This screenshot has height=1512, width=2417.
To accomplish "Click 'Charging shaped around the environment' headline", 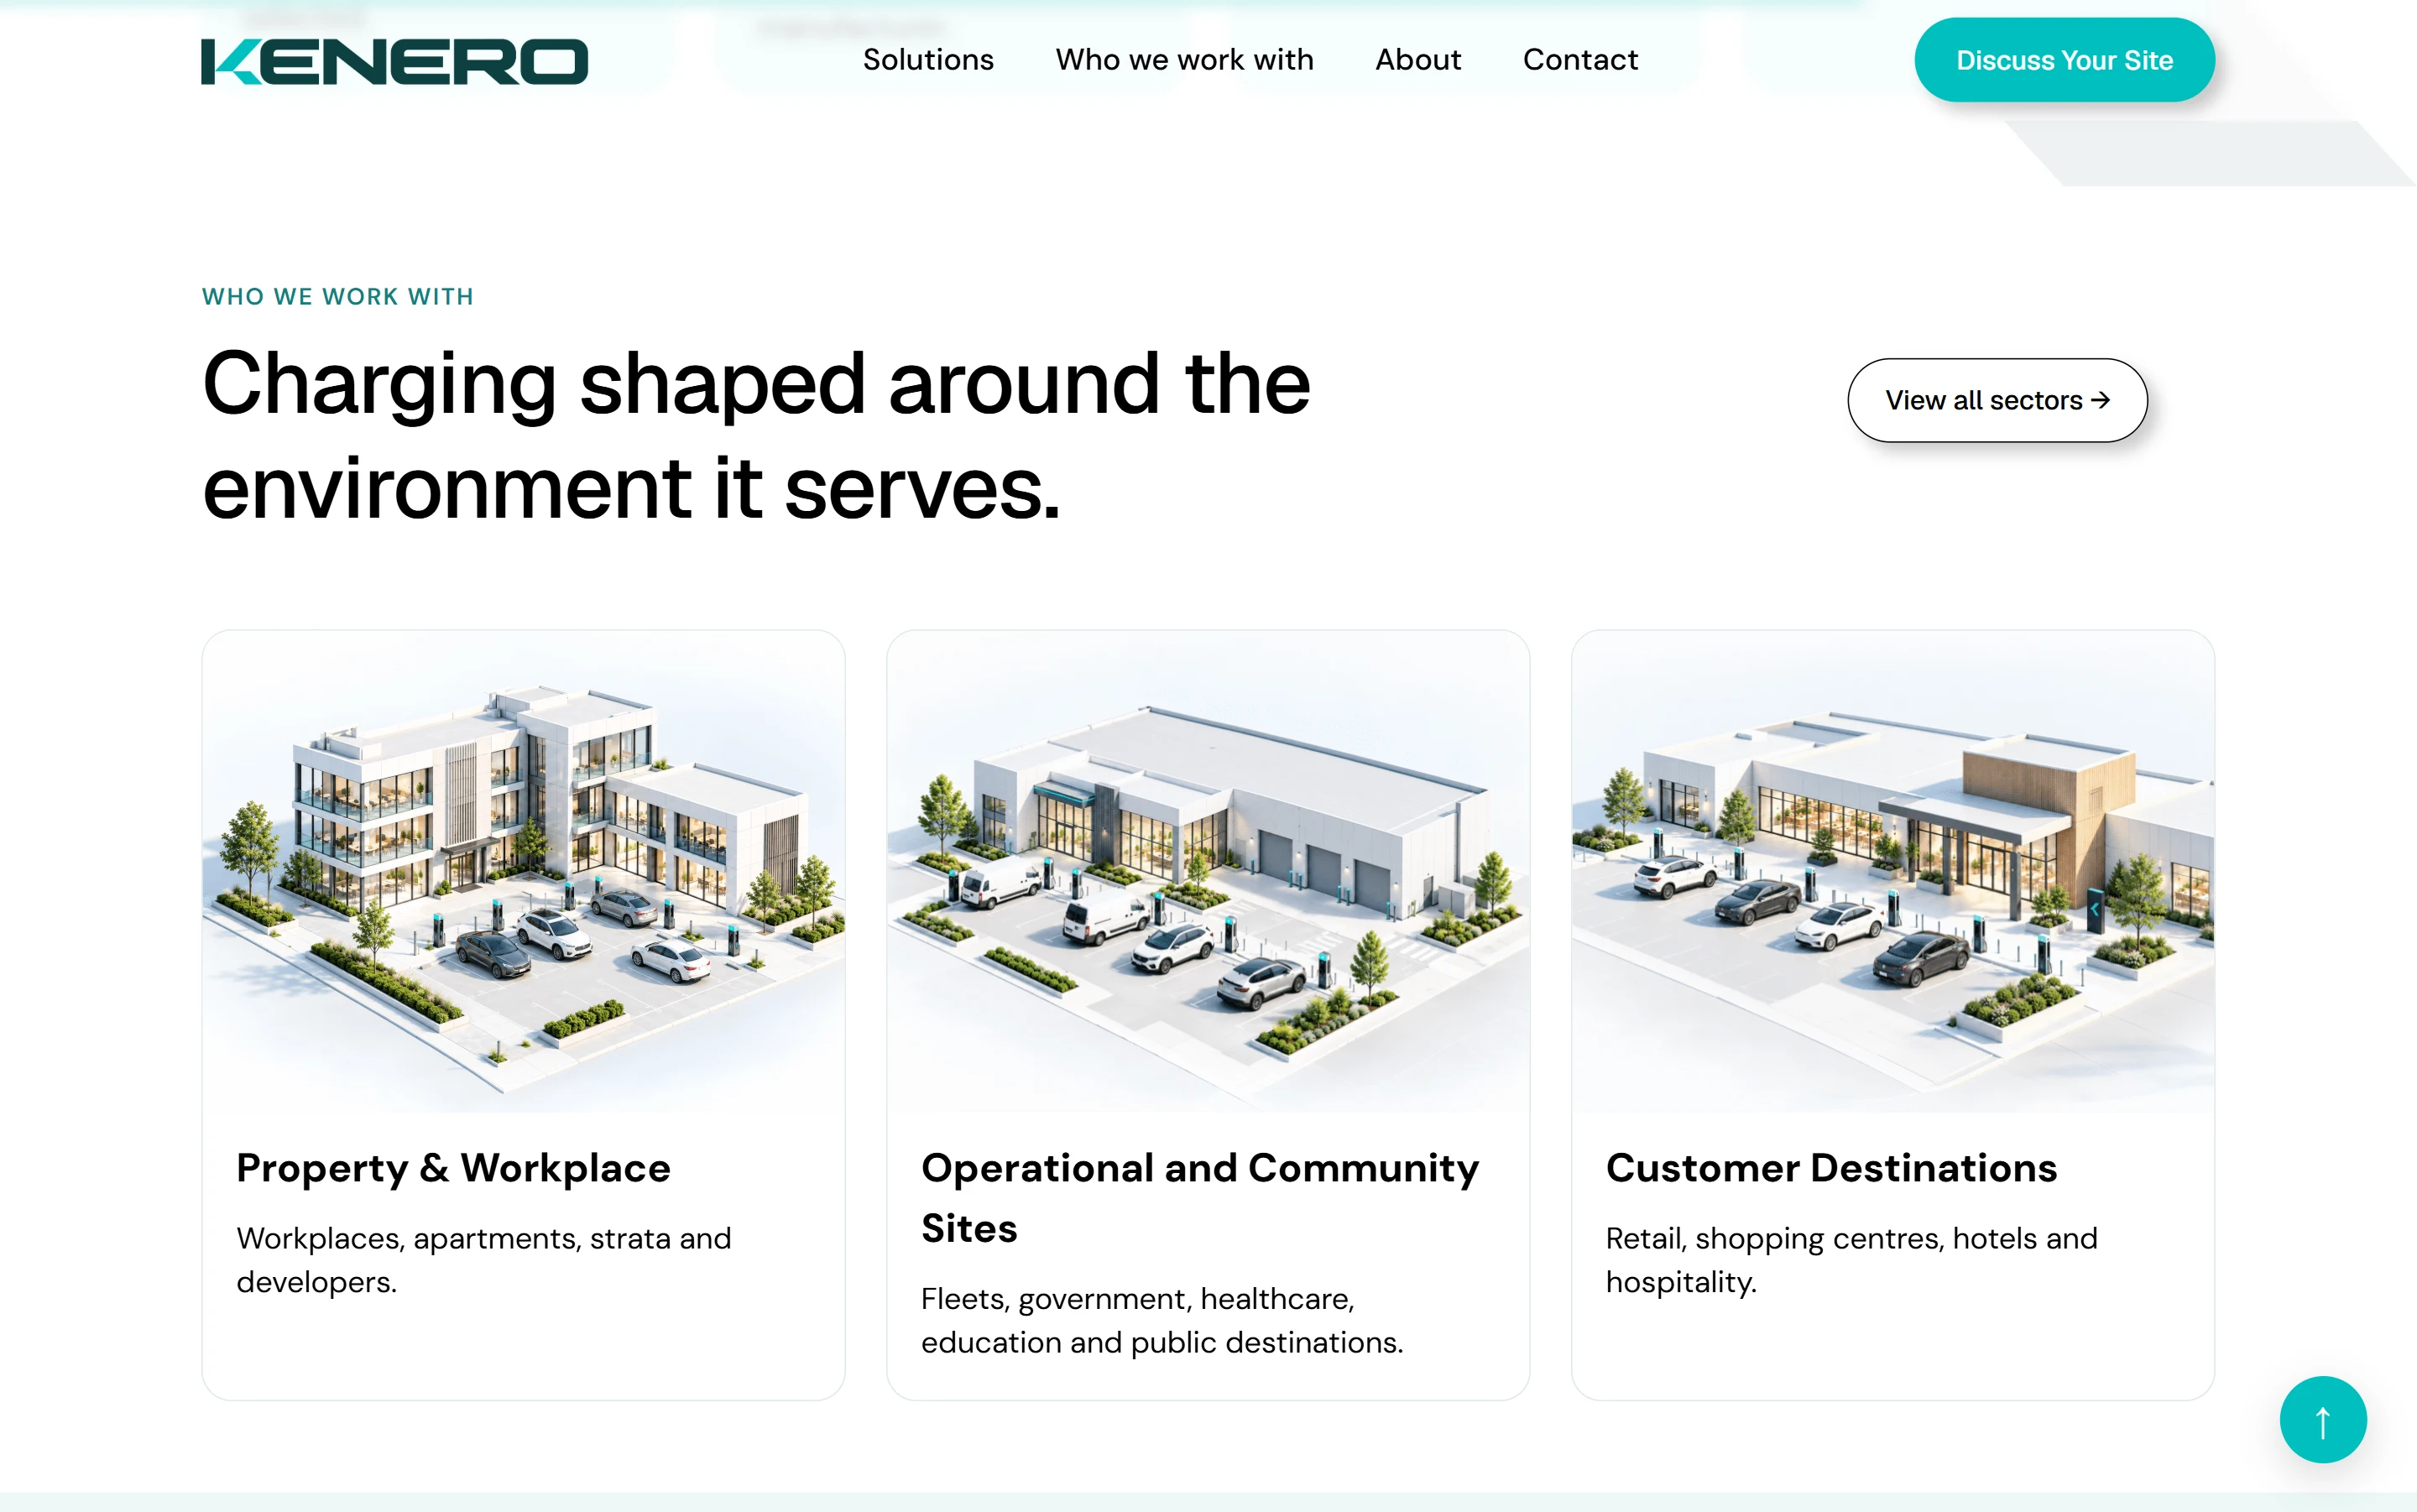I will (756, 436).
